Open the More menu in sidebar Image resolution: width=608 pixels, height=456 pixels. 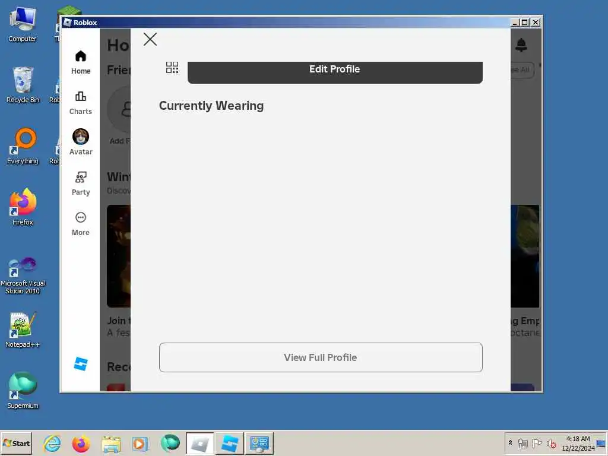pos(81,224)
